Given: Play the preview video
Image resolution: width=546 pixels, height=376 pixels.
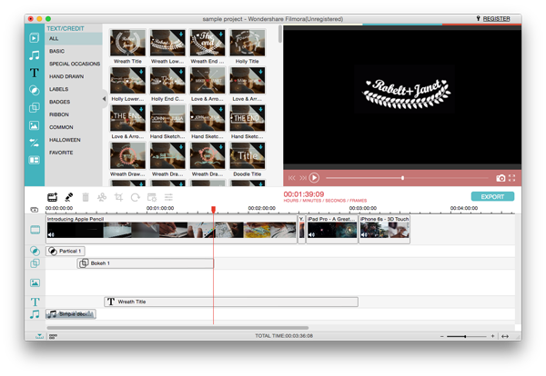Looking at the screenshot, I should click(314, 178).
